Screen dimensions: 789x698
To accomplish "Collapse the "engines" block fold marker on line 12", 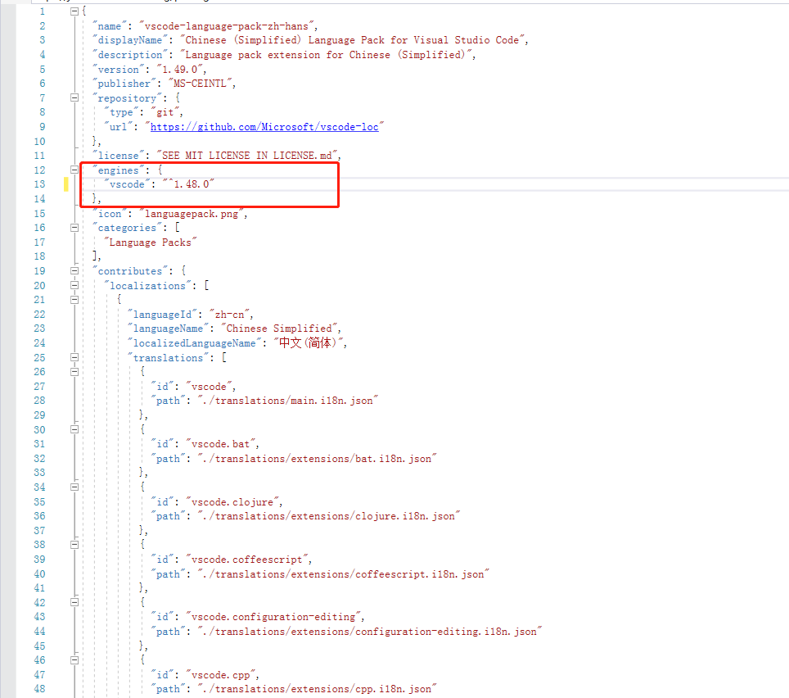I will click(x=74, y=170).
